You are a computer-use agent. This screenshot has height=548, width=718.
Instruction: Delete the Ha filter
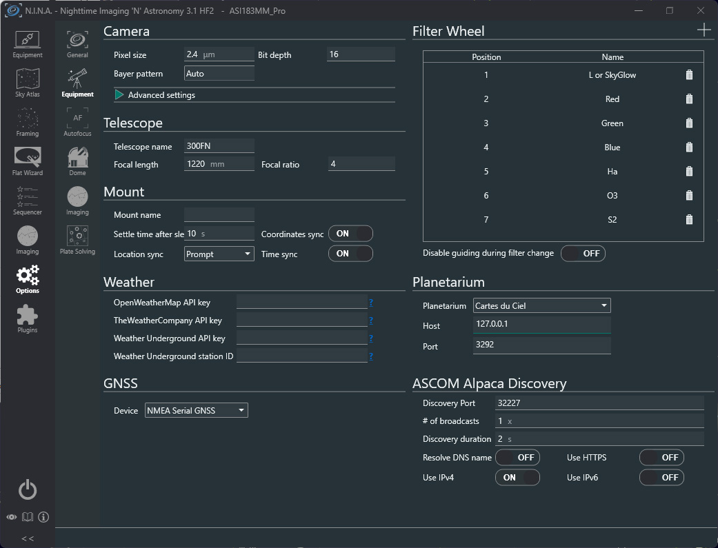click(689, 171)
